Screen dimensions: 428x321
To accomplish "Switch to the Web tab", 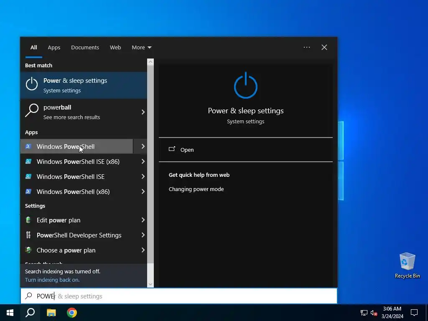I will pos(115,47).
